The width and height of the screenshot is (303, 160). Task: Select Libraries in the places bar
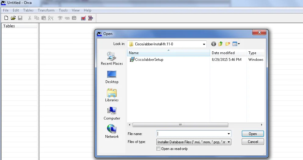tap(112, 95)
